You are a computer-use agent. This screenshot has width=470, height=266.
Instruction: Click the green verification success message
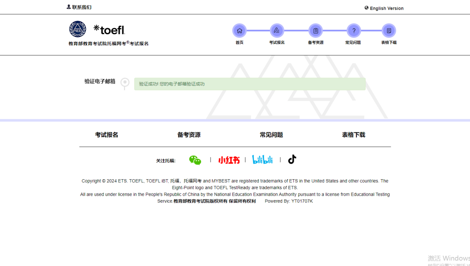tap(249, 84)
